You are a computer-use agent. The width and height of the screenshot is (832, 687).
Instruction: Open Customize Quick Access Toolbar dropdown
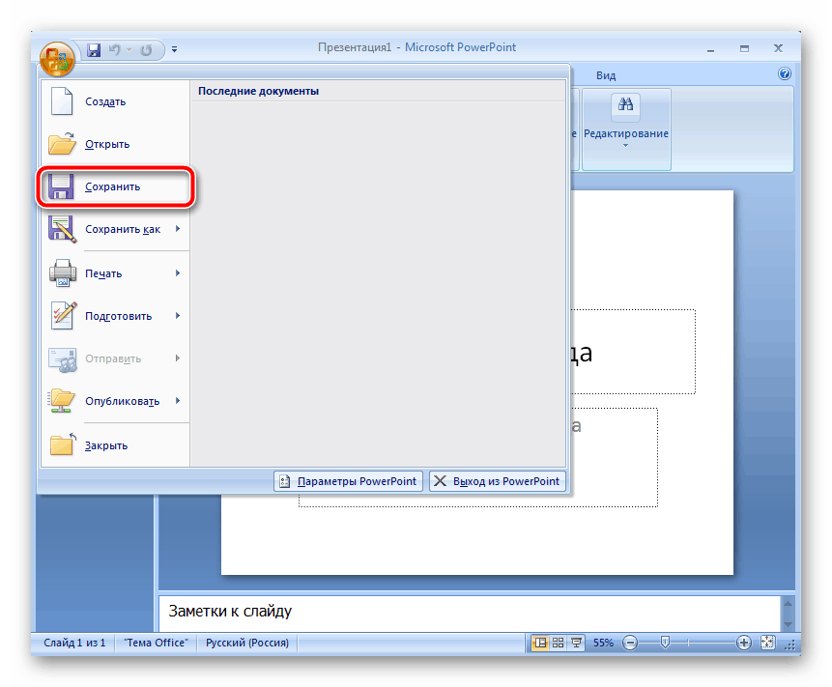[x=175, y=48]
